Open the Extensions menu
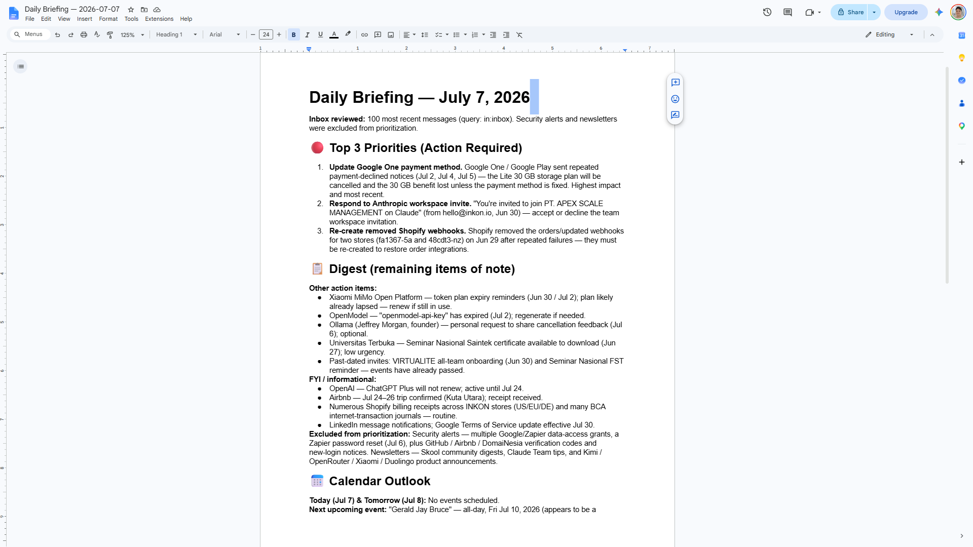This screenshot has height=547, width=973. click(x=159, y=19)
